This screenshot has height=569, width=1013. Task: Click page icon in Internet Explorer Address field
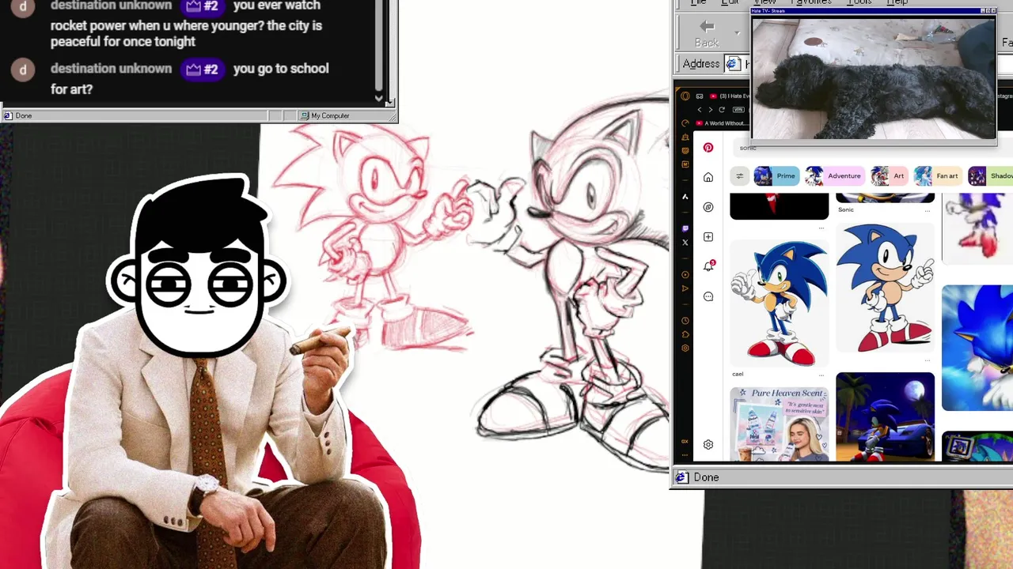733,64
